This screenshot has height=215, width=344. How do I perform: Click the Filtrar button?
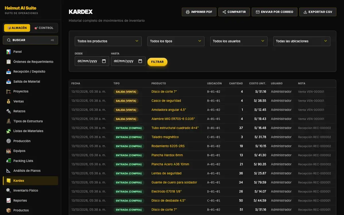[157, 62]
